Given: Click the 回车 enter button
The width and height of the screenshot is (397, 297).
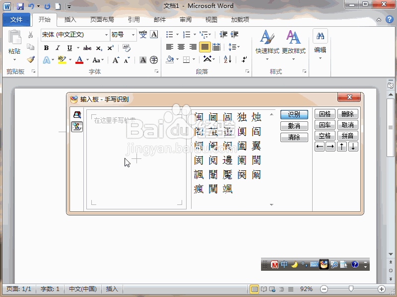Looking at the screenshot, I should 325,125.
